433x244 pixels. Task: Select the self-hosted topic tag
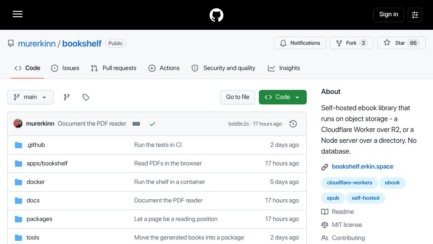(x=365, y=198)
